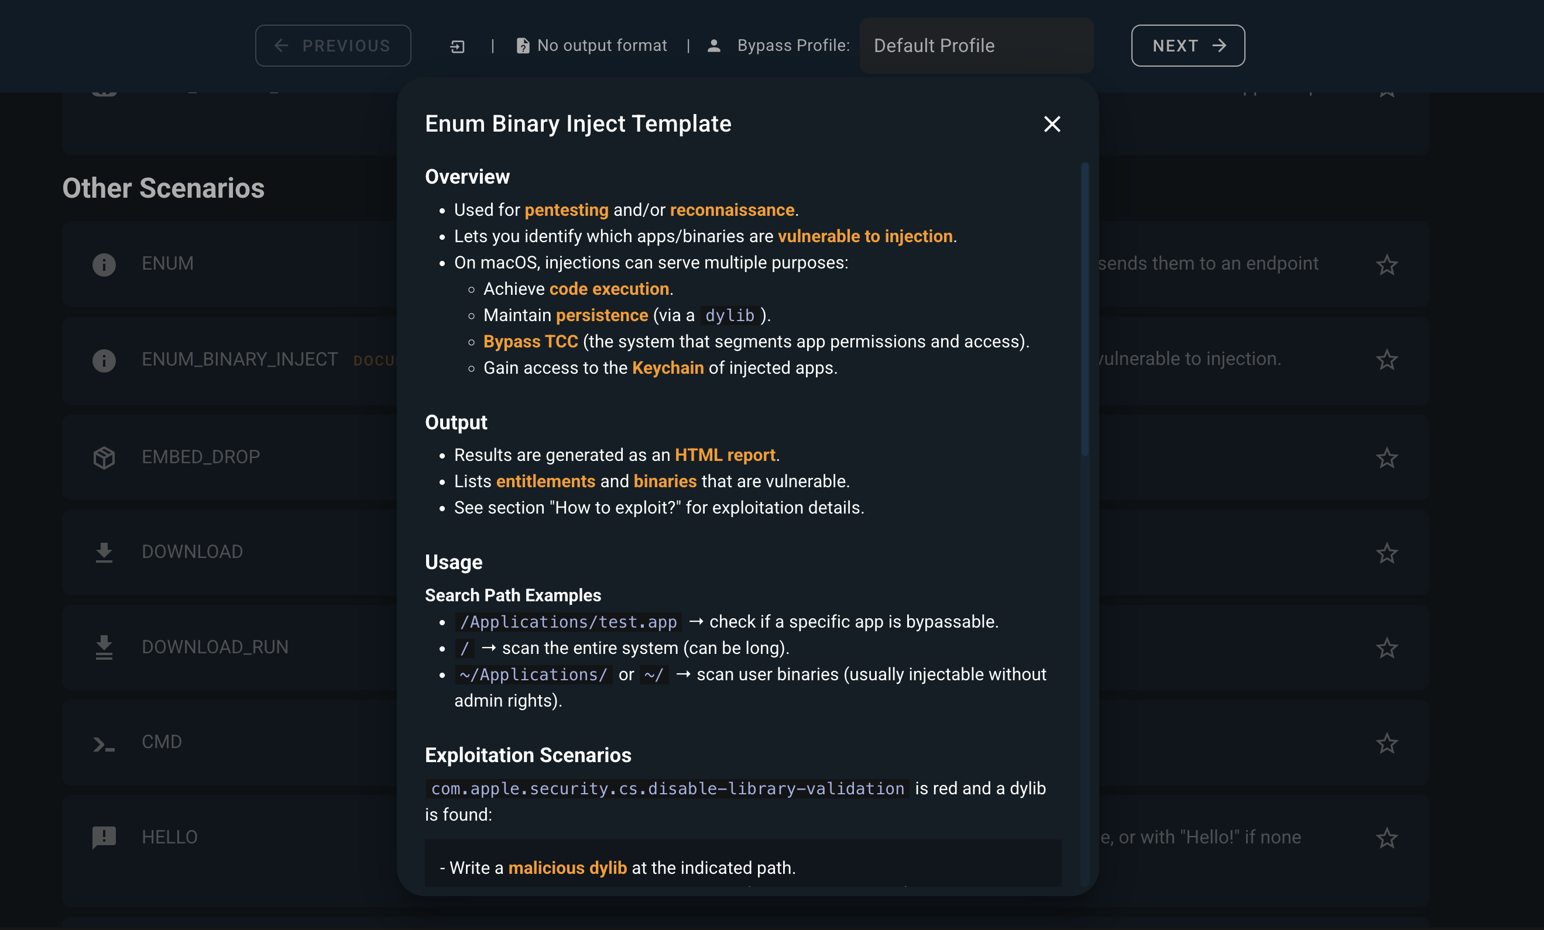Click the ENUM info icon
1544x930 pixels.
click(104, 264)
